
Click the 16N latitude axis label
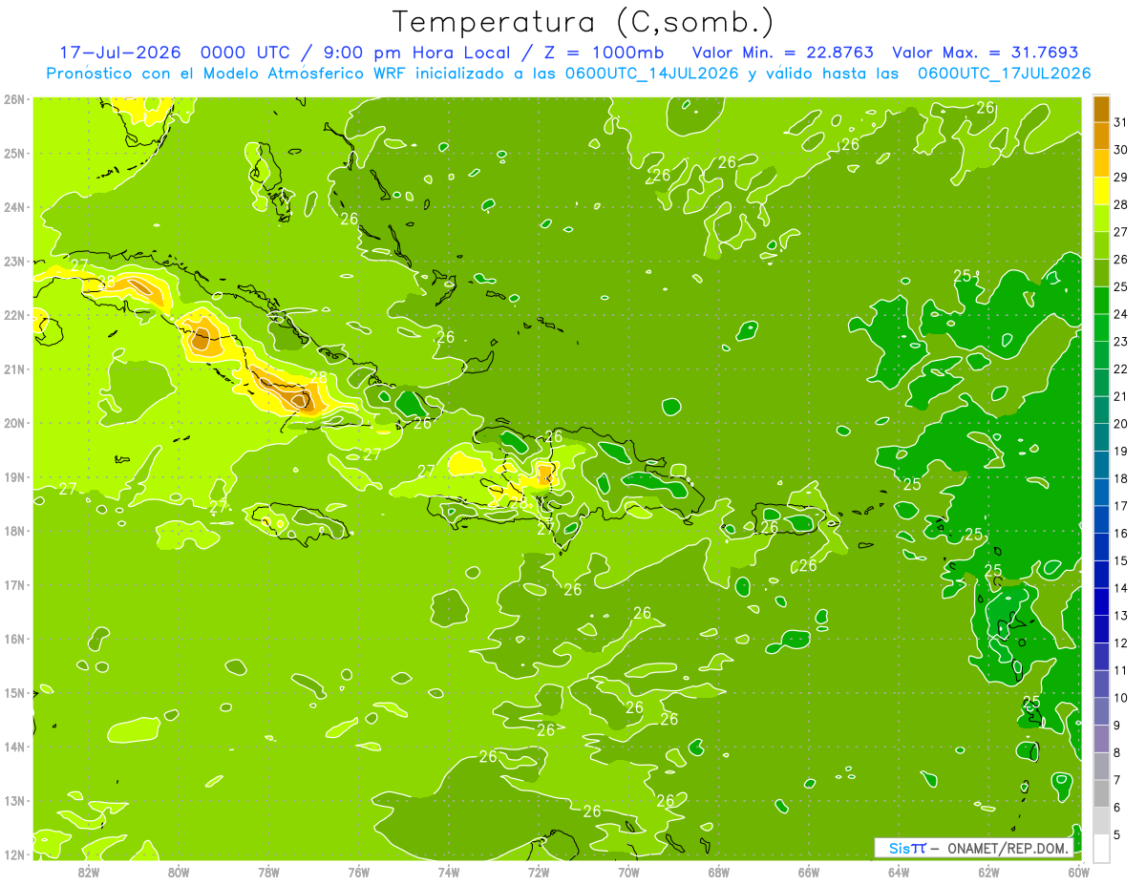(13, 639)
